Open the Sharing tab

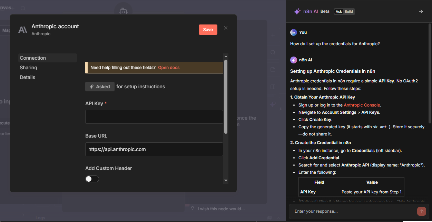pos(28,68)
